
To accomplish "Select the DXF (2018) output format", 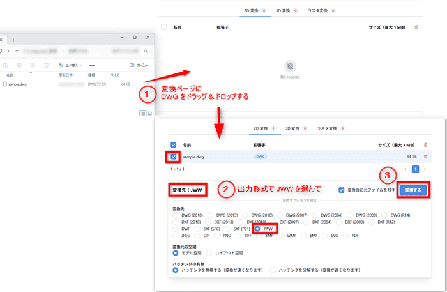I will [x=176, y=222].
